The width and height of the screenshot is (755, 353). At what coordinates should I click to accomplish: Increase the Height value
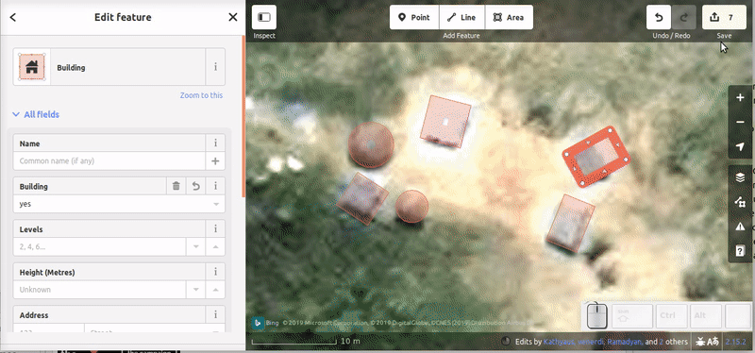(x=215, y=290)
